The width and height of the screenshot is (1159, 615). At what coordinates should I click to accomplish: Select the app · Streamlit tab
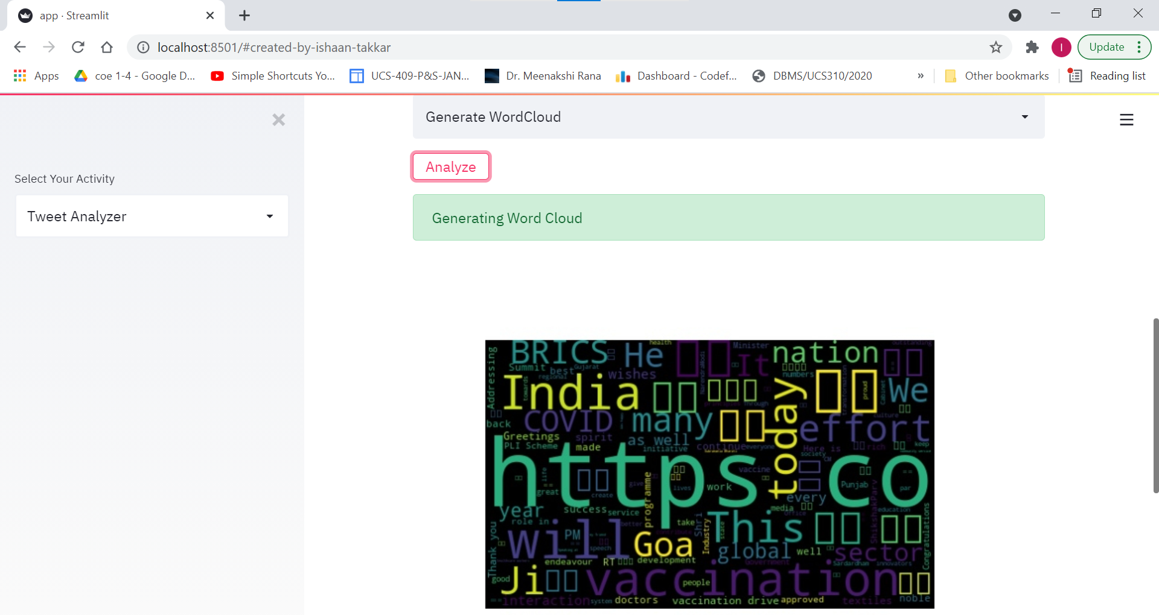(x=115, y=16)
